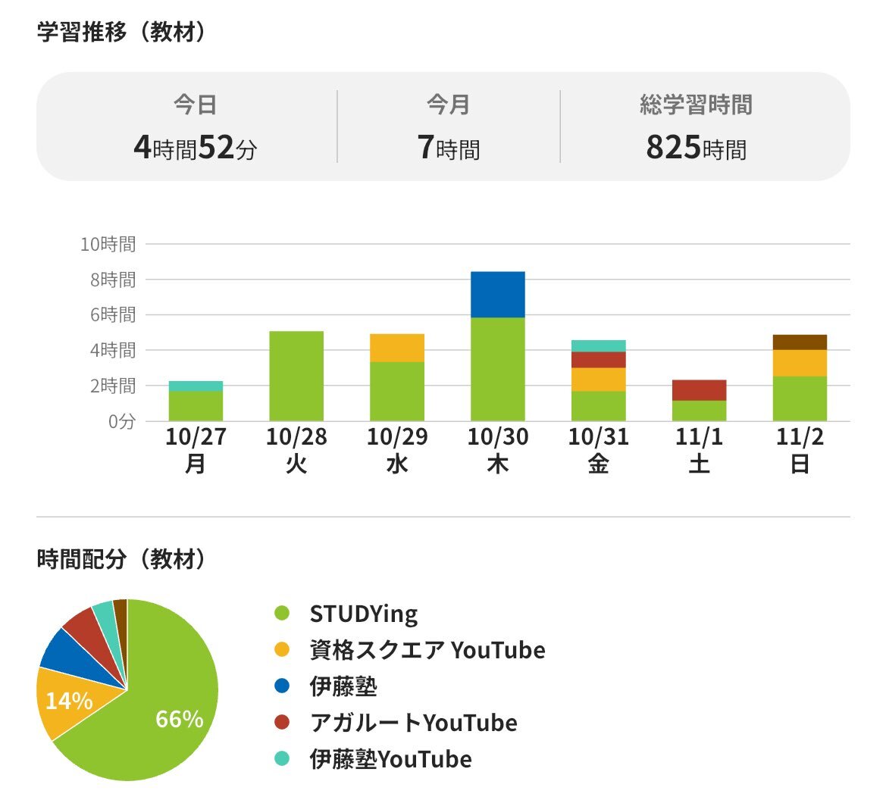
Task: Open the STUDYing legend text entry
Action: [x=363, y=613]
